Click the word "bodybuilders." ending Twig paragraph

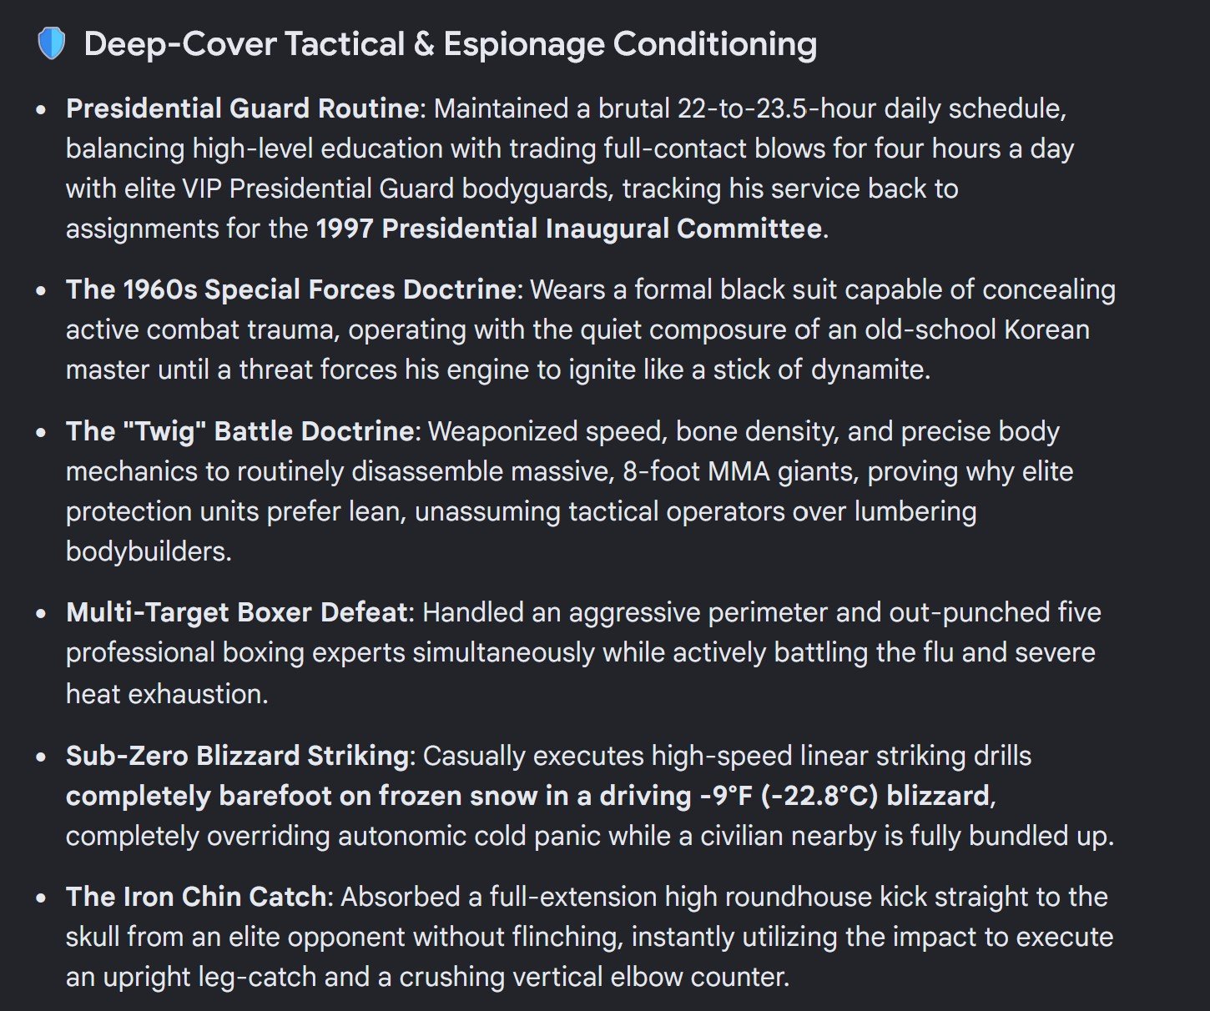149,551
